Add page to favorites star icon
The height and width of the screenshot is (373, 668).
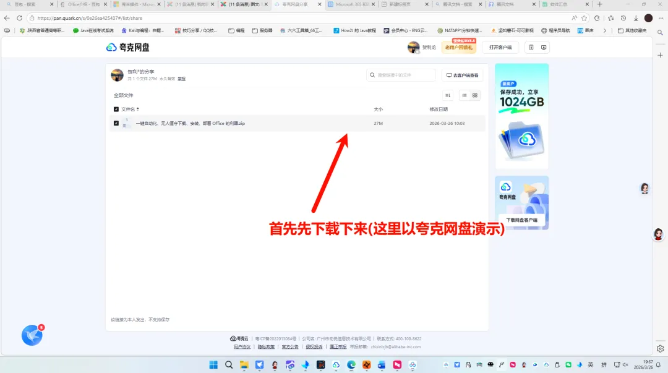click(x=584, y=18)
